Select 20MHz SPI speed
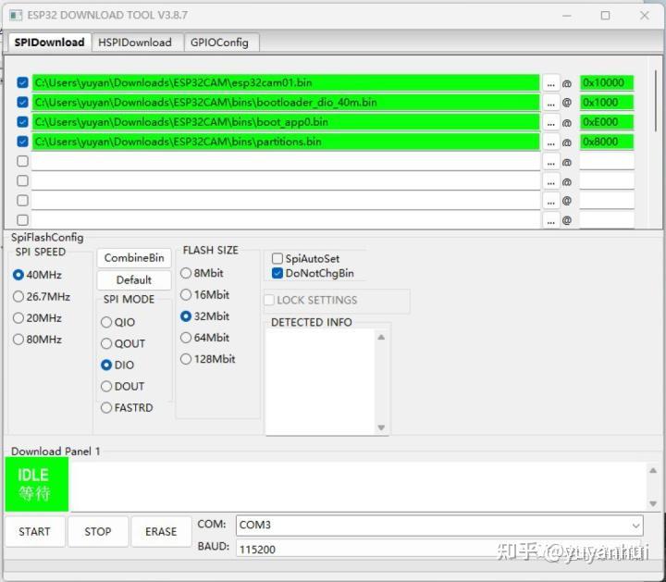666x582 pixels. click(37, 317)
